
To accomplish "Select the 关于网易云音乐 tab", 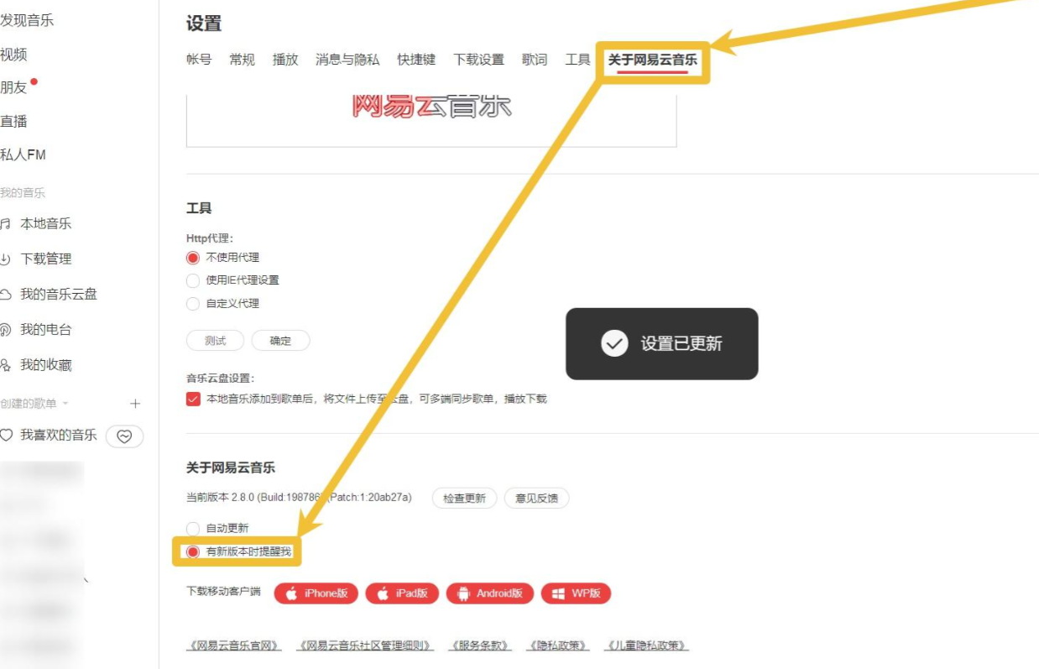I will tap(653, 60).
